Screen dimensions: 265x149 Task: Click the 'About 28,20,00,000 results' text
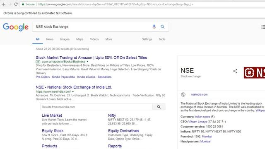pos(62,49)
